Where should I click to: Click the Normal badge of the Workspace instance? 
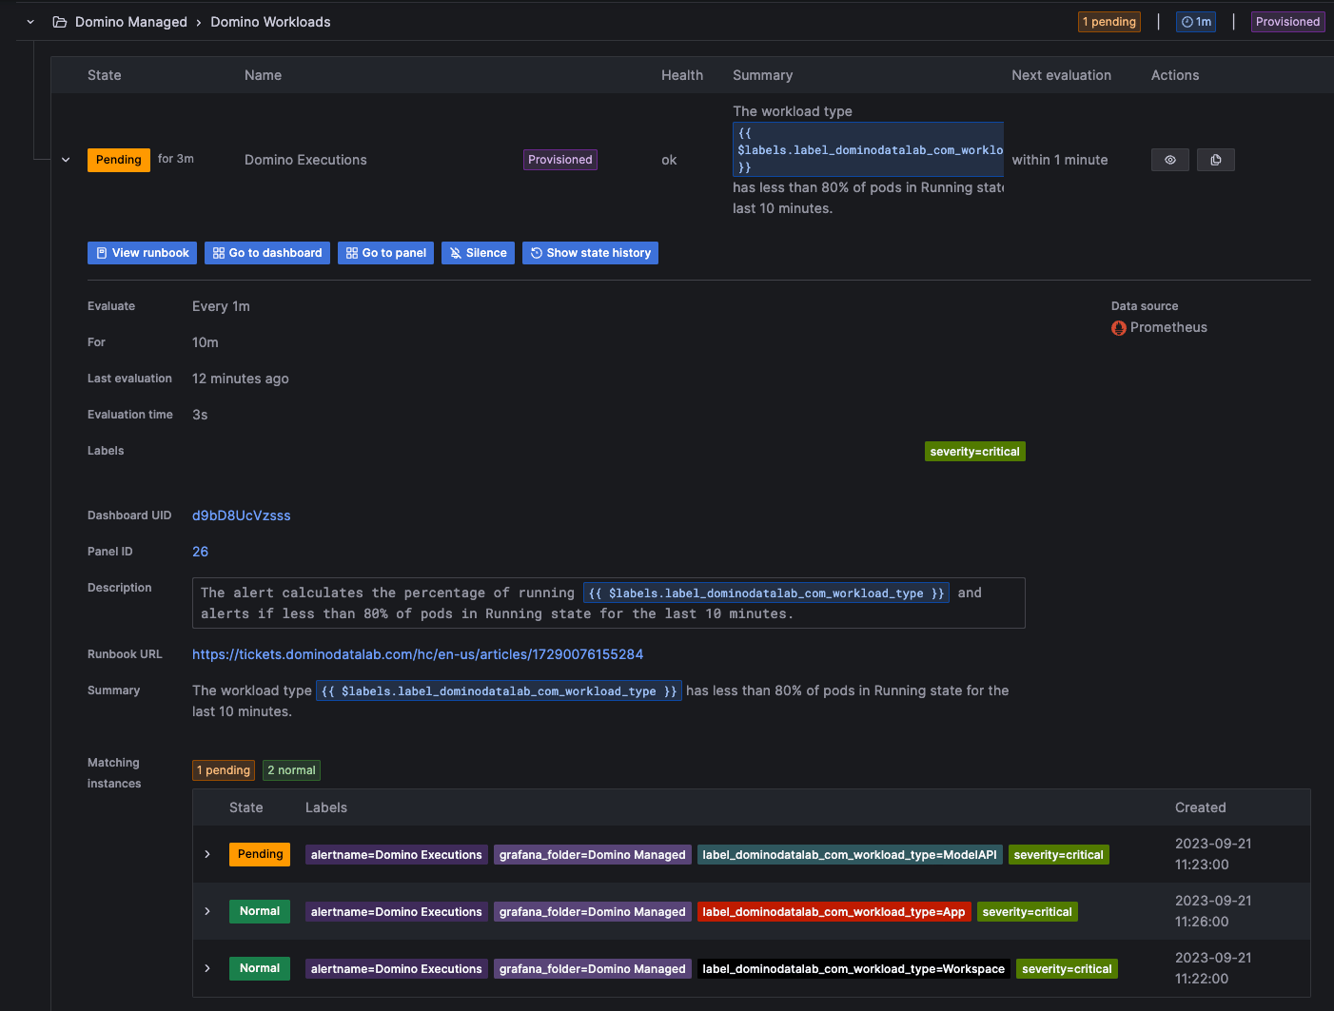(260, 968)
